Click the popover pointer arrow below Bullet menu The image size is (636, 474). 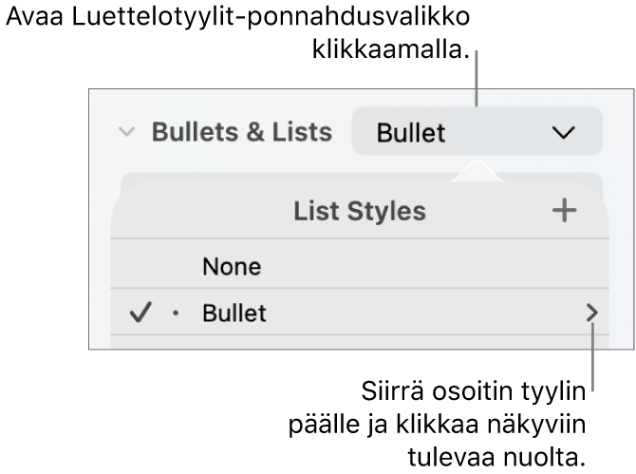[477, 171]
